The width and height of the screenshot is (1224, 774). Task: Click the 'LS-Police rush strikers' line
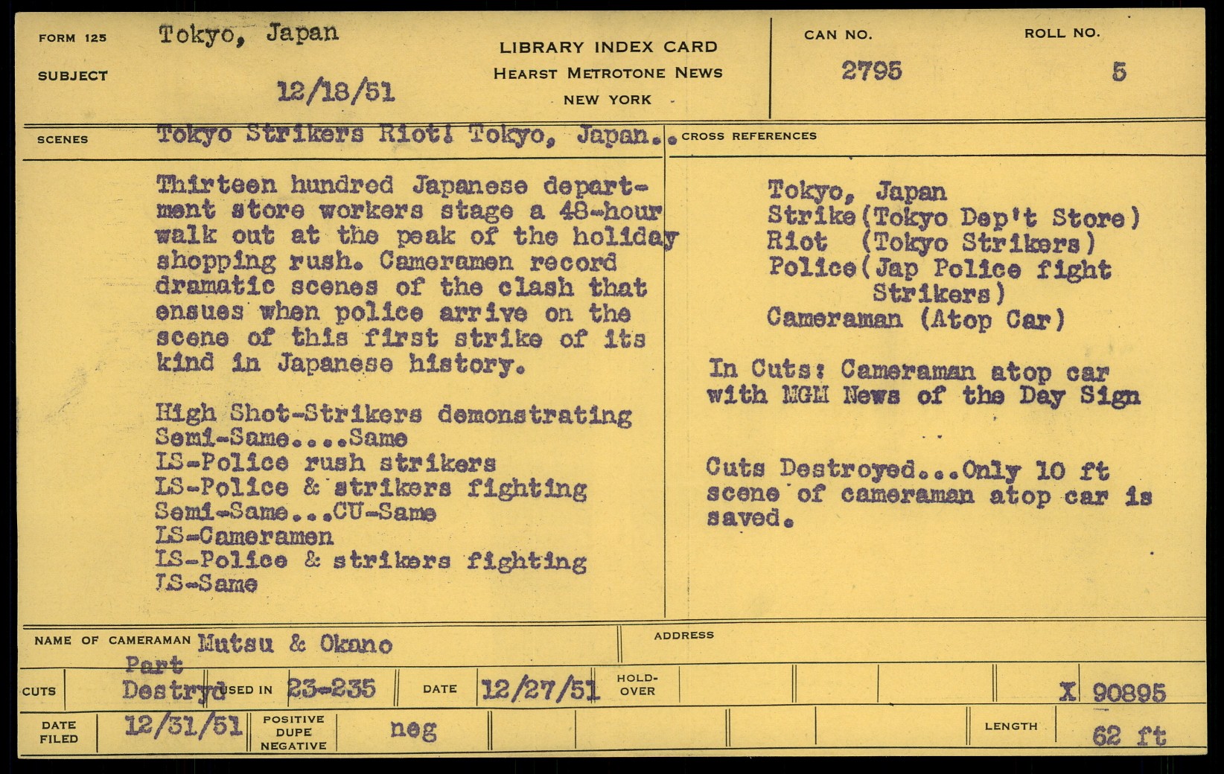click(x=325, y=463)
